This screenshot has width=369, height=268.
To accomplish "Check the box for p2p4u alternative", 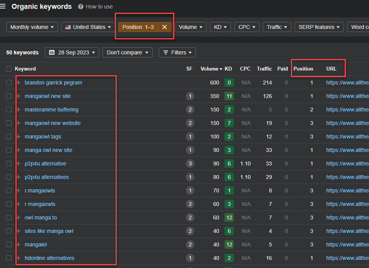I will click(9, 163).
